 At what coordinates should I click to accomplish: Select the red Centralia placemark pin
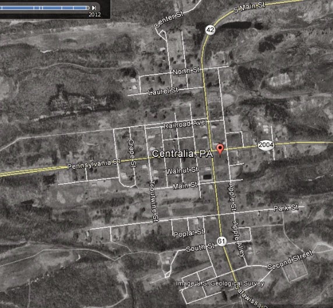pos(220,150)
